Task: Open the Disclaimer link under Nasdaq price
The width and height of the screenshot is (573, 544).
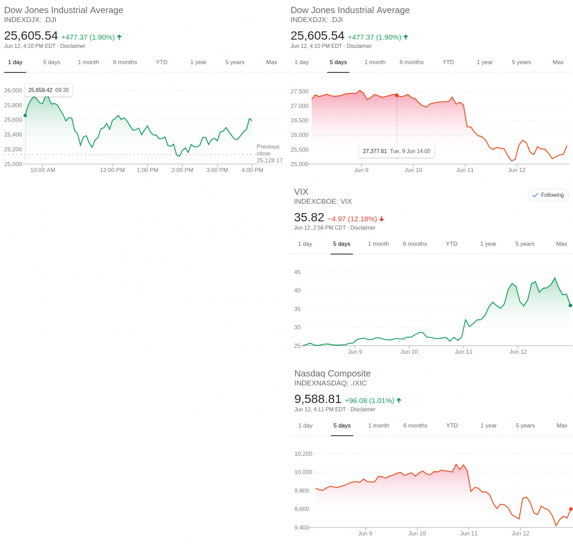Action: pos(363,409)
